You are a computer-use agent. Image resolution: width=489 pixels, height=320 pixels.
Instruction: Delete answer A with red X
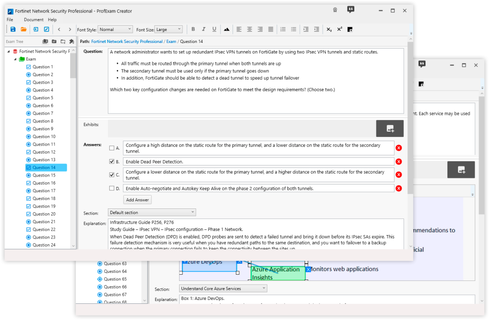click(x=399, y=148)
